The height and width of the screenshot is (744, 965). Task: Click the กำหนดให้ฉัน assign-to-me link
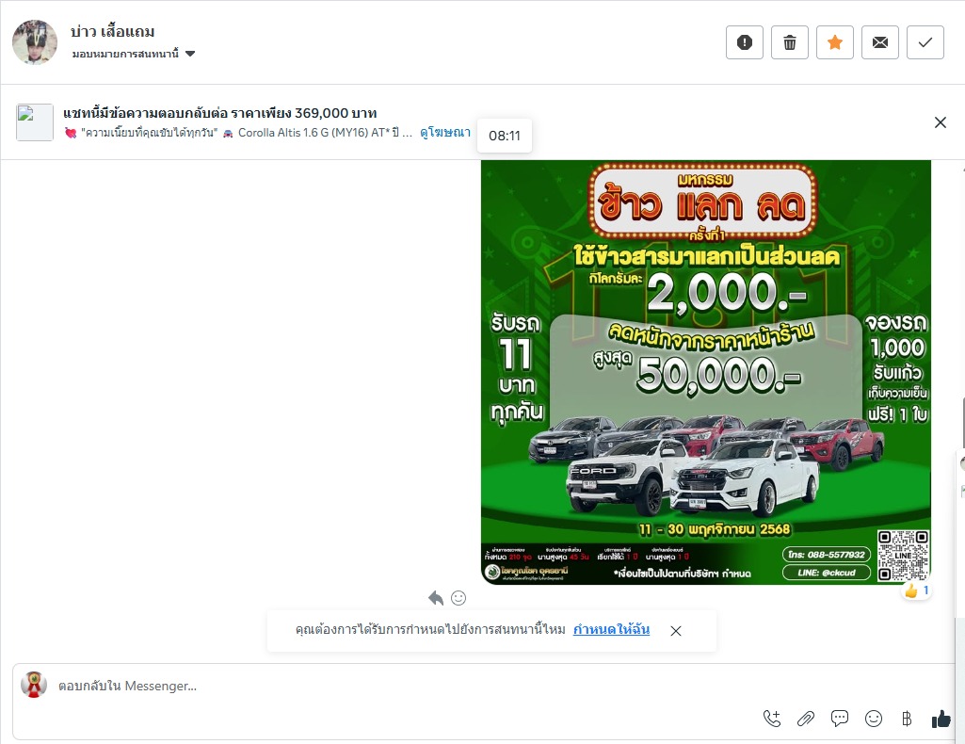(611, 629)
